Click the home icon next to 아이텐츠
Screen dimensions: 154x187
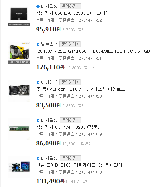coord(38,82)
